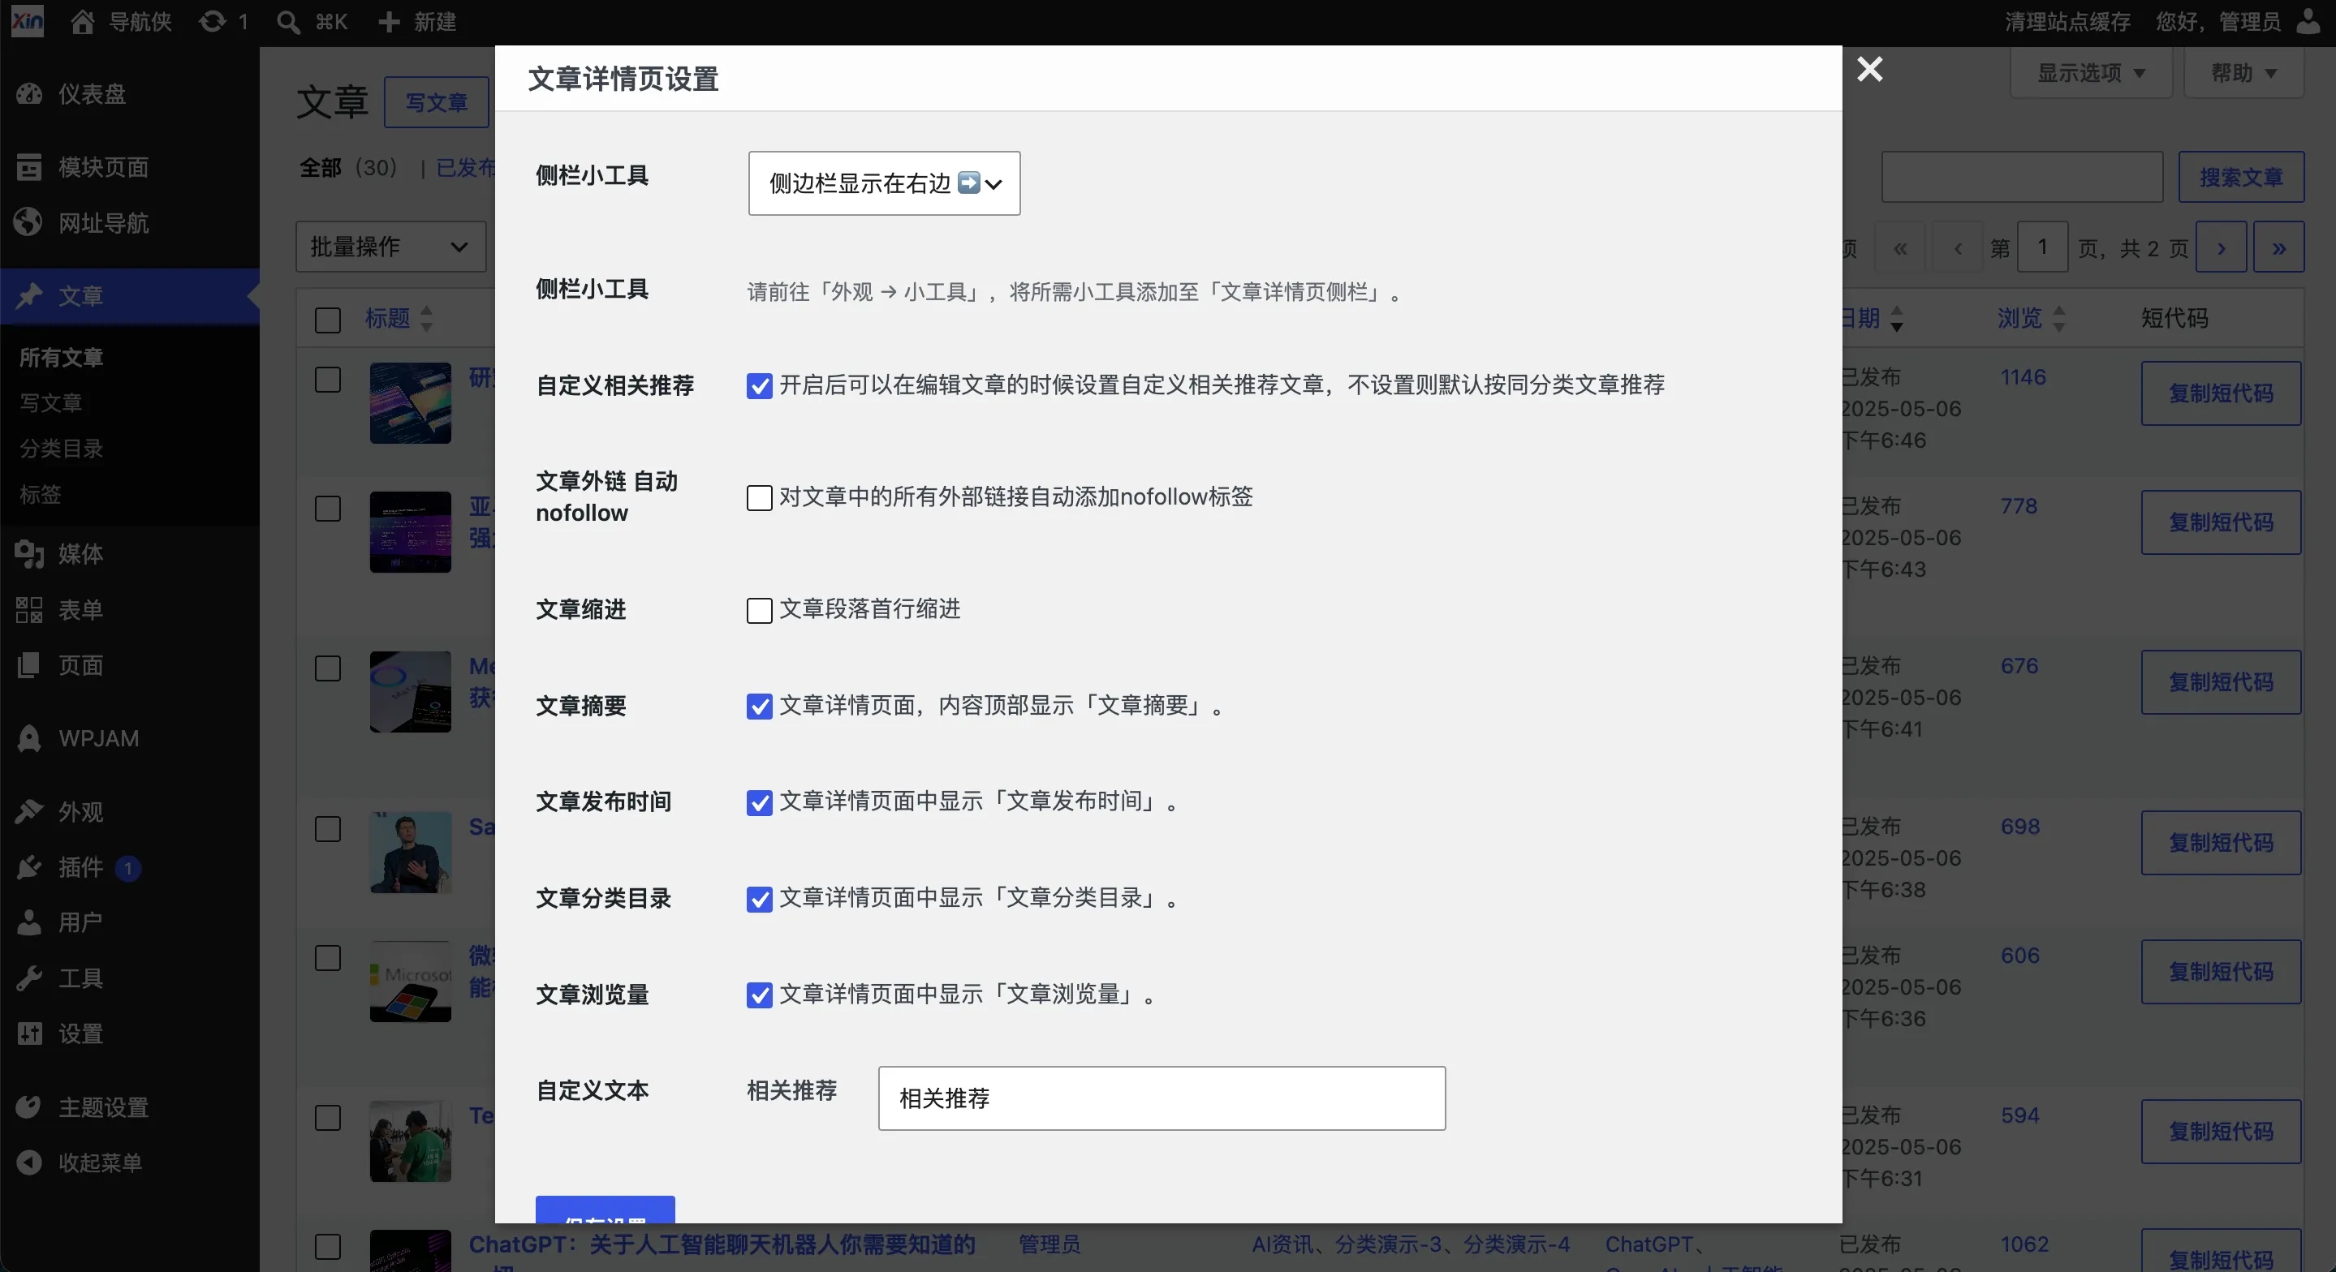Image resolution: width=2336 pixels, height=1272 pixels.
Task: Uncheck 文章摘要 display checkbox
Action: tap(759, 707)
